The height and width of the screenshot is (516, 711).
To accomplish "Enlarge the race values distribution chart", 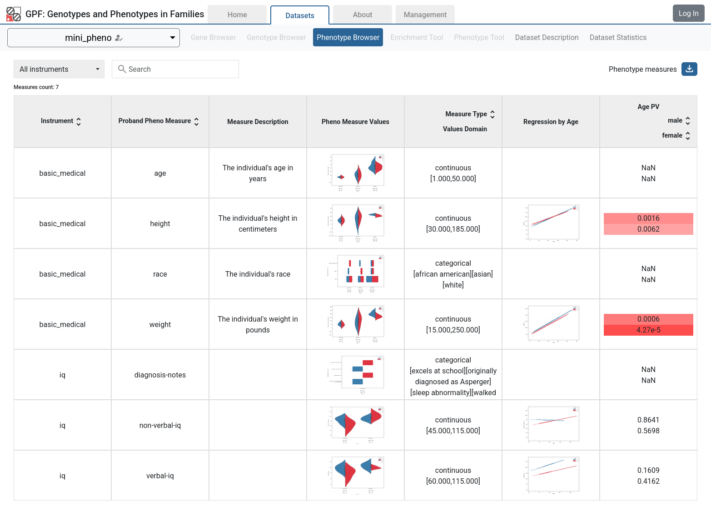I will [x=356, y=273].
